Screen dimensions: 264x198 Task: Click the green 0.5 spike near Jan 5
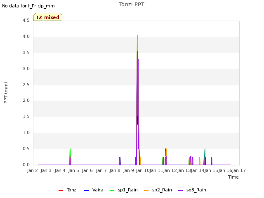[x=70, y=152]
